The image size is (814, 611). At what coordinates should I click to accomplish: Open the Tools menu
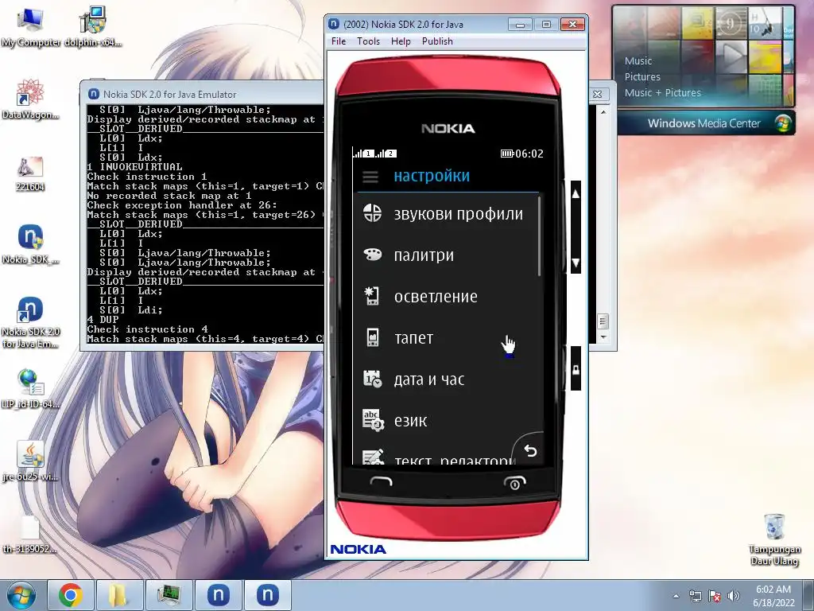tap(368, 41)
